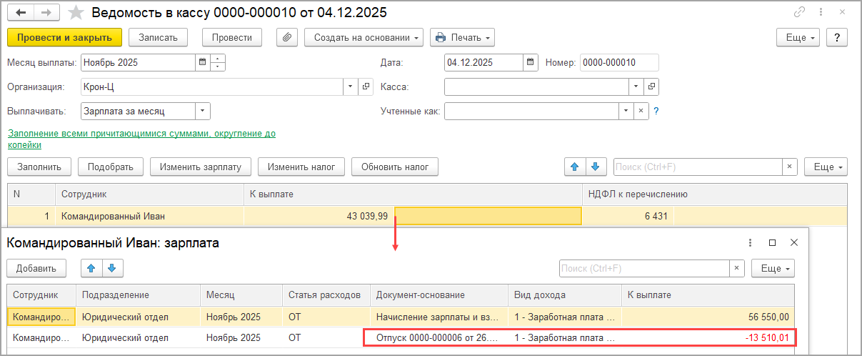Viewport: 862px width, 356px height.
Task: Select the cell with Командированный Иван in main table
Action: (149, 216)
